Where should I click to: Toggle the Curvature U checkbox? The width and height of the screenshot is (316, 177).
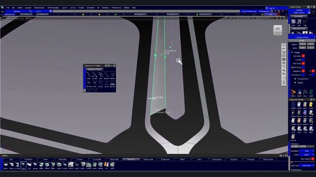pyautogui.click(x=303, y=75)
